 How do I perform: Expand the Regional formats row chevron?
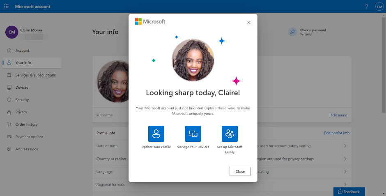point(345,184)
